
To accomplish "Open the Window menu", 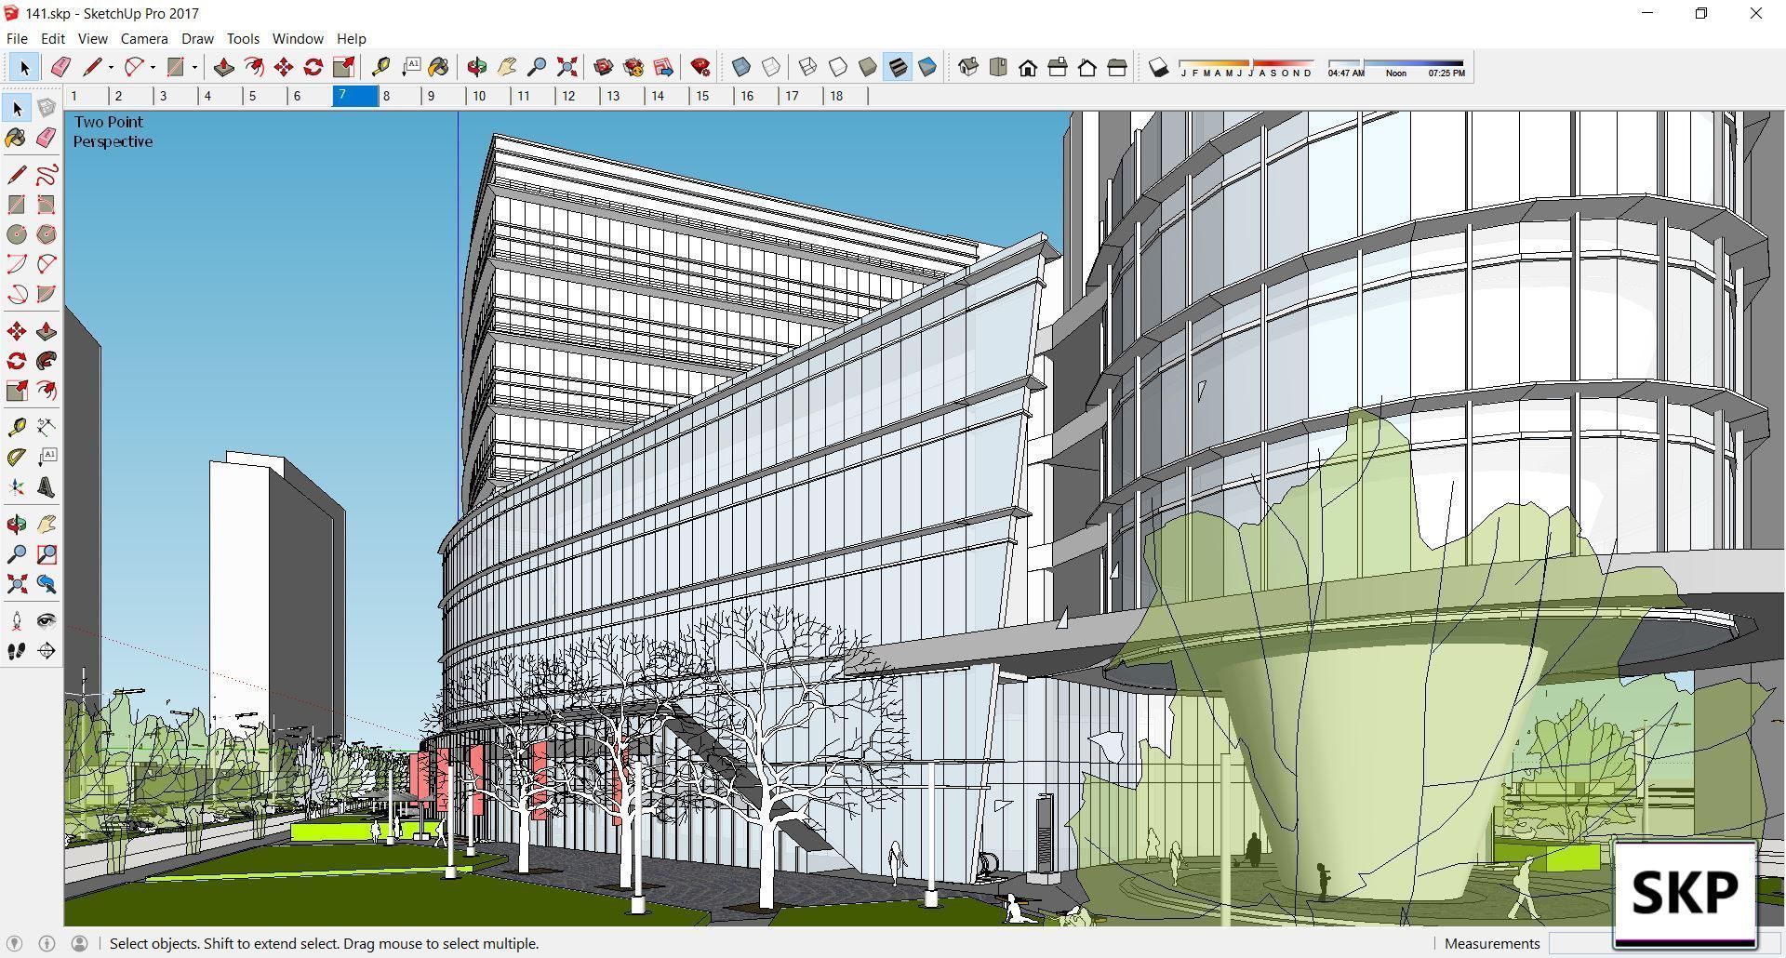I will 298,39.
